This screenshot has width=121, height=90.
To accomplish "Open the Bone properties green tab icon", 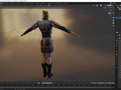I will click(x=117, y=64).
